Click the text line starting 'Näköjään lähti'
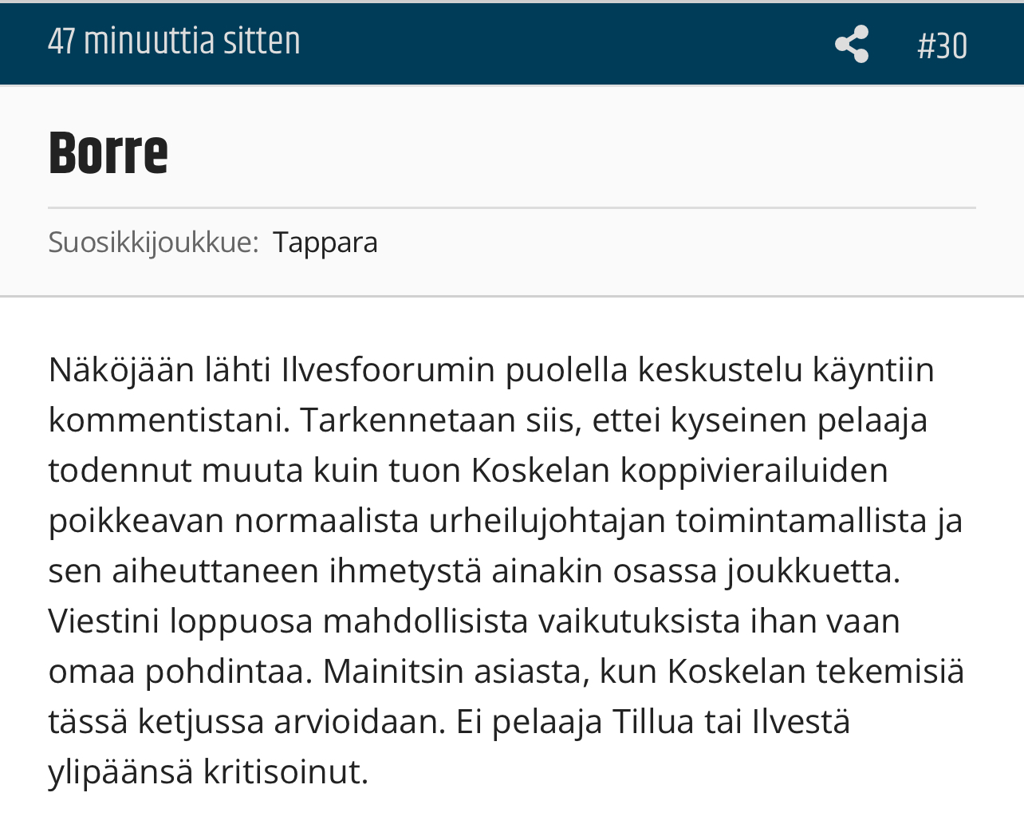Image resolution: width=1024 pixels, height=832 pixels. pyautogui.click(x=491, y=370)
